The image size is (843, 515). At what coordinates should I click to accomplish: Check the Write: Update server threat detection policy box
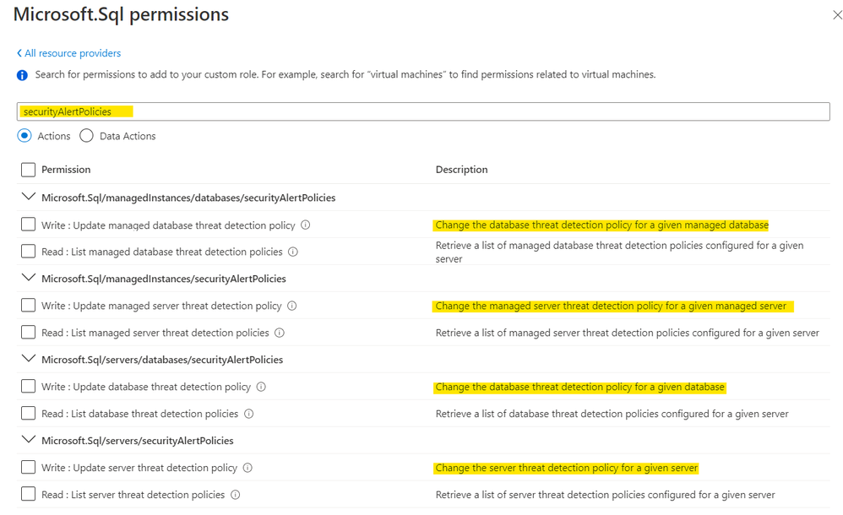point(29,467)
